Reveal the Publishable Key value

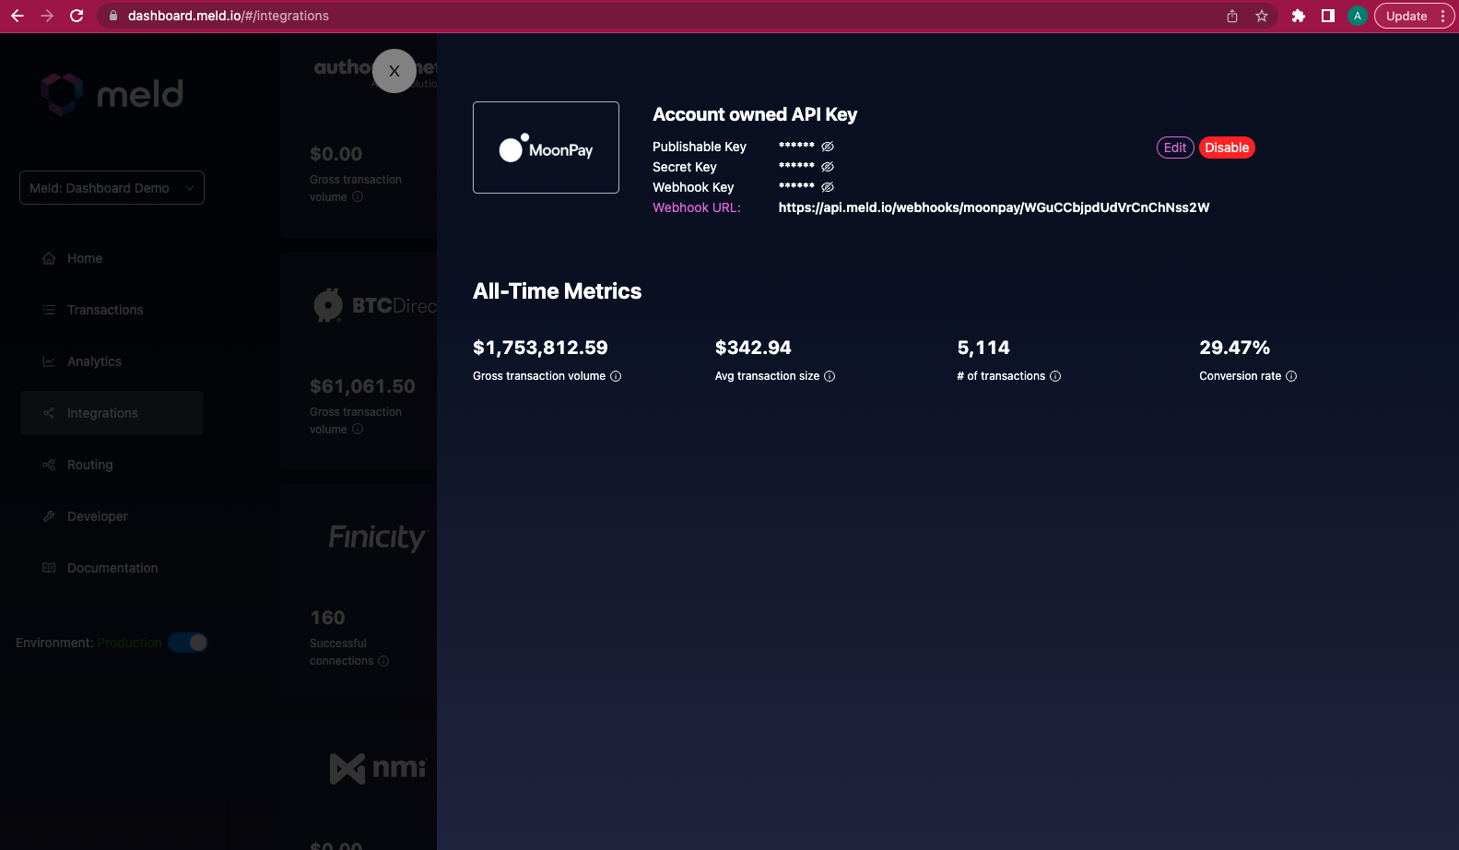pyautogui.click(x=828, y=147)
